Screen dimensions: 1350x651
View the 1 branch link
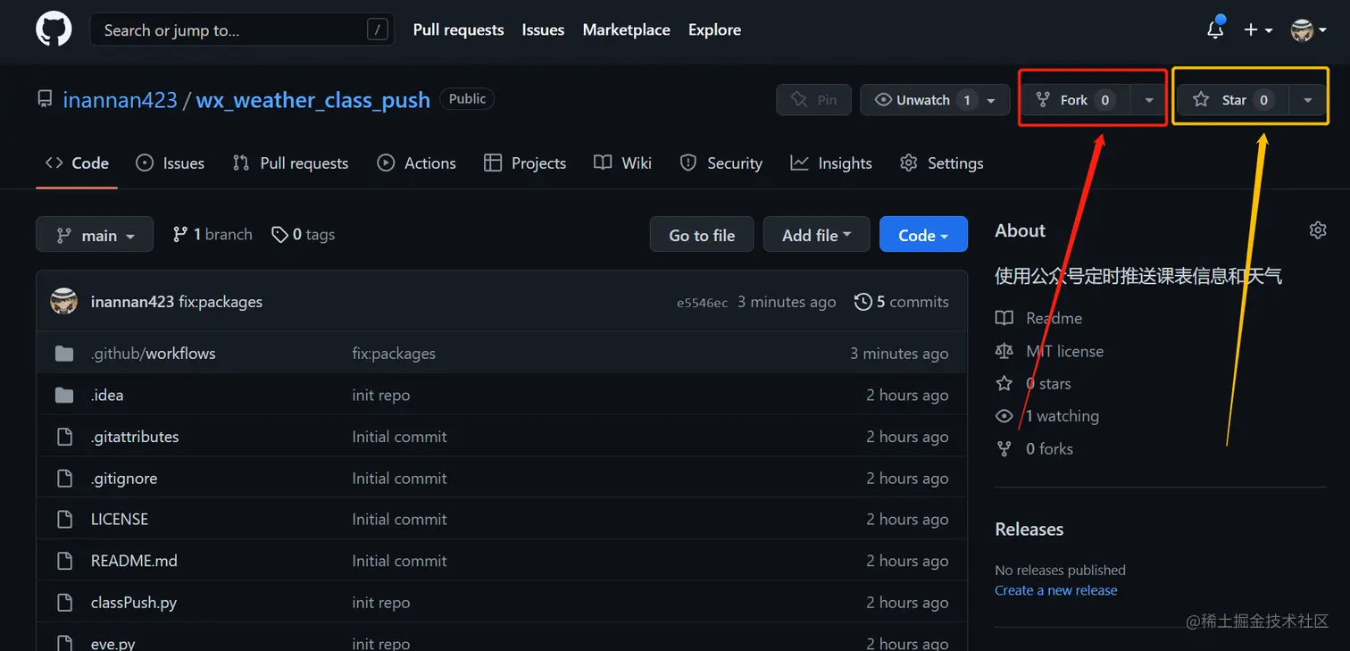(212, 235)
